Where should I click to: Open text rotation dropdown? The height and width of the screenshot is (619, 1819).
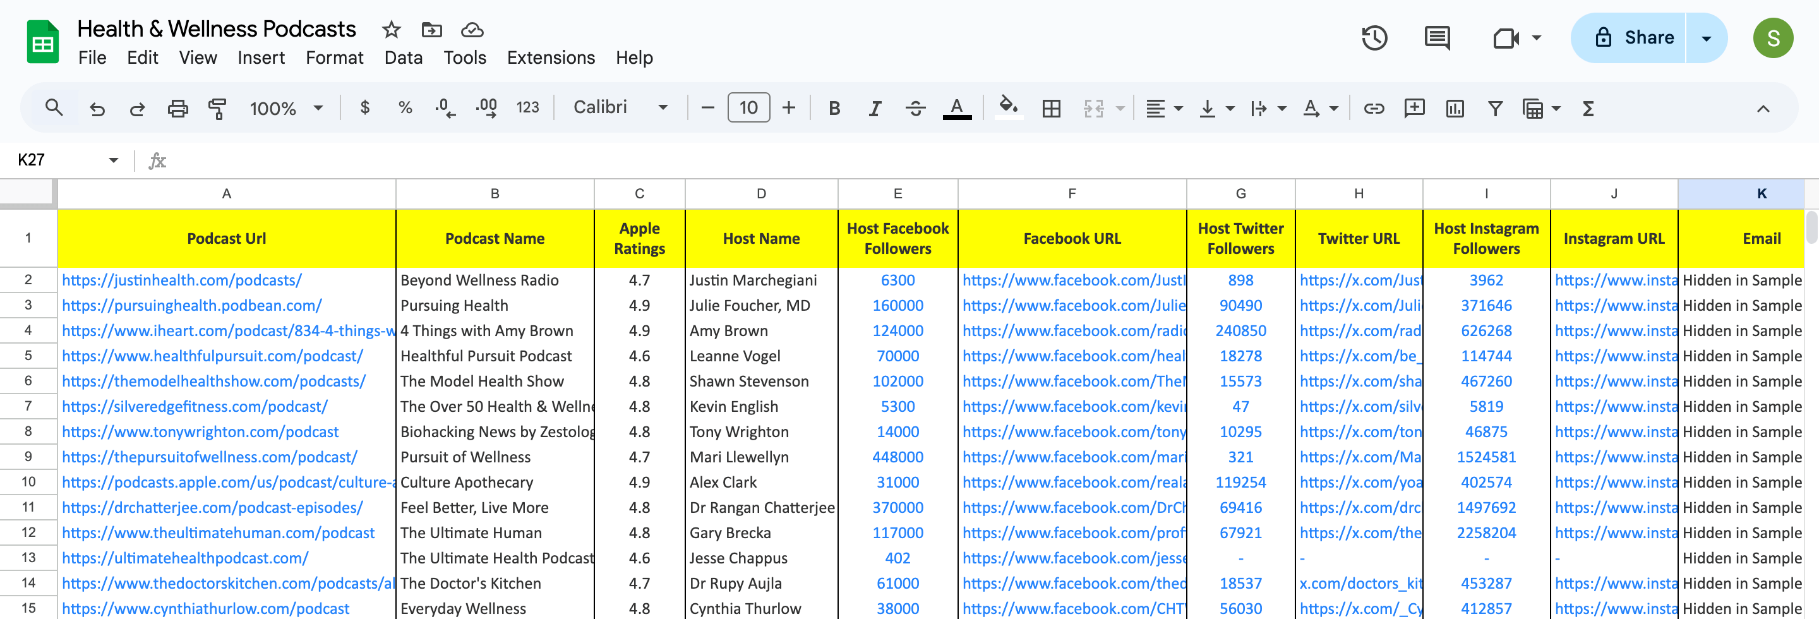(1320, 108)
